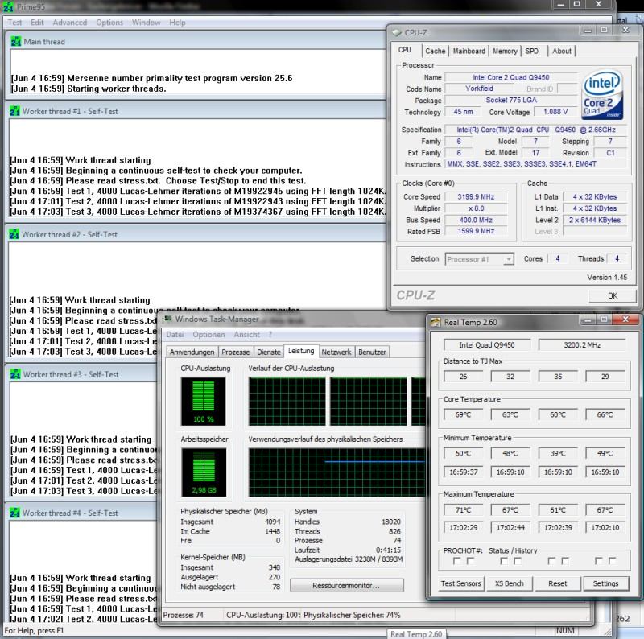This screenshot has width=644, height=639.
Task: Click the 'Starting worker threads.' log line
Action: tap(89, 89)
